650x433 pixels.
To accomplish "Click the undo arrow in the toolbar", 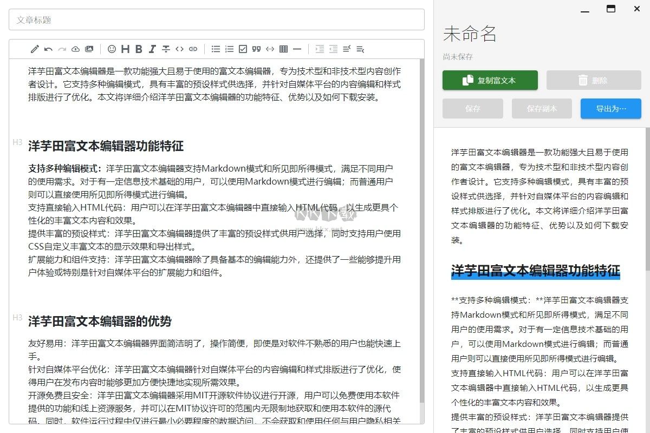I will (x=48, y=49).
